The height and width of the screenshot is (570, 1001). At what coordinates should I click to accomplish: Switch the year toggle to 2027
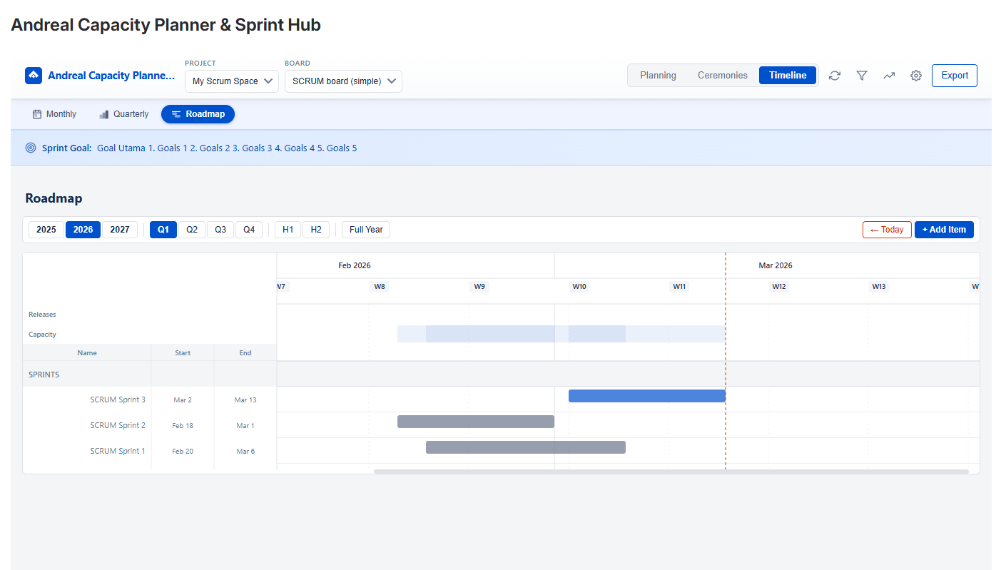click(x=119, y=229)
